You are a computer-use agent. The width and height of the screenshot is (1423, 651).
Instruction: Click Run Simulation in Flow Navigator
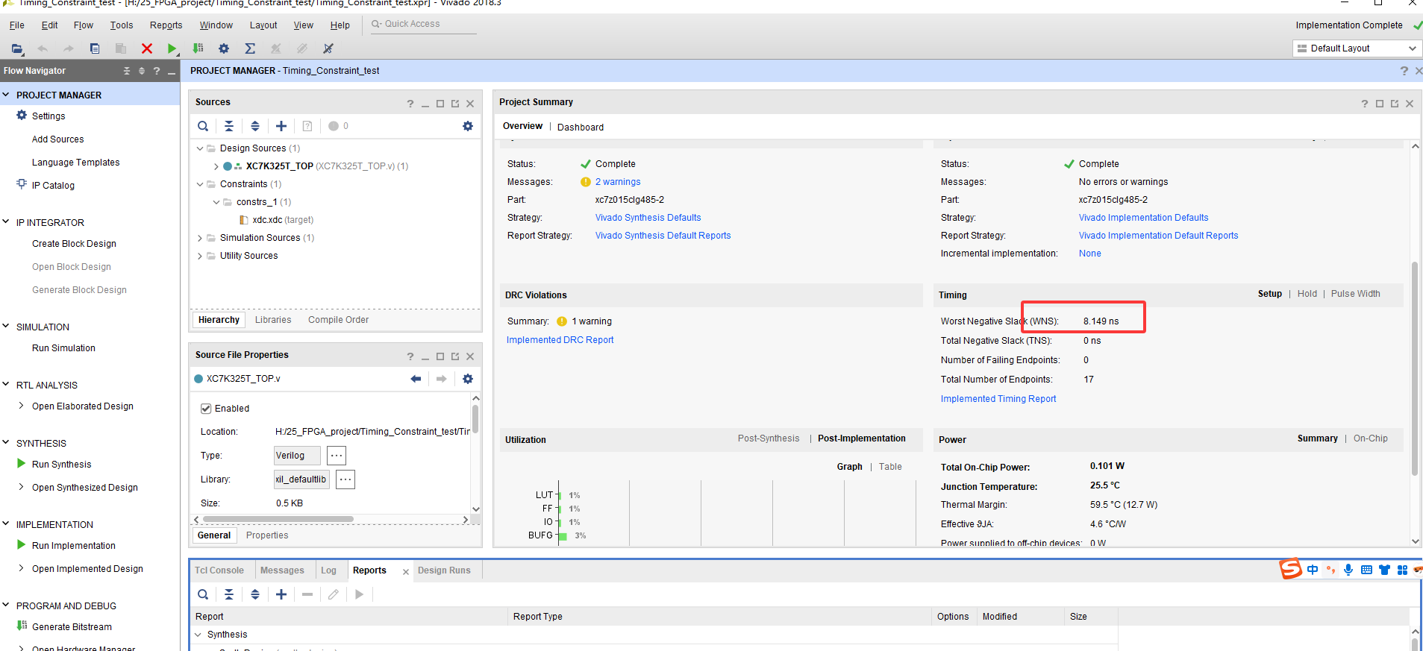point(63,348)
